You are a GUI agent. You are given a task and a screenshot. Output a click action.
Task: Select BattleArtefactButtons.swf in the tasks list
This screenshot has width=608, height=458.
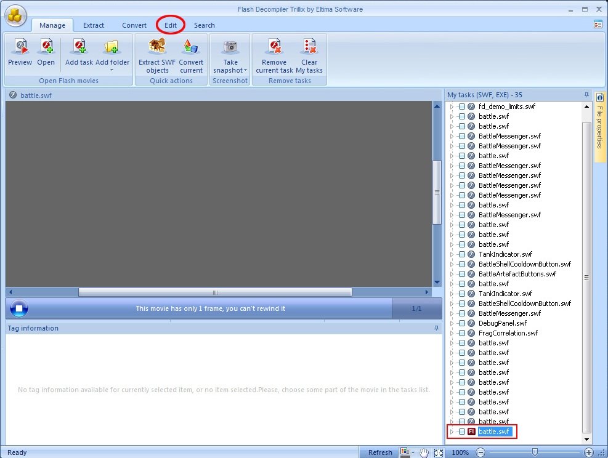point(517,273)
